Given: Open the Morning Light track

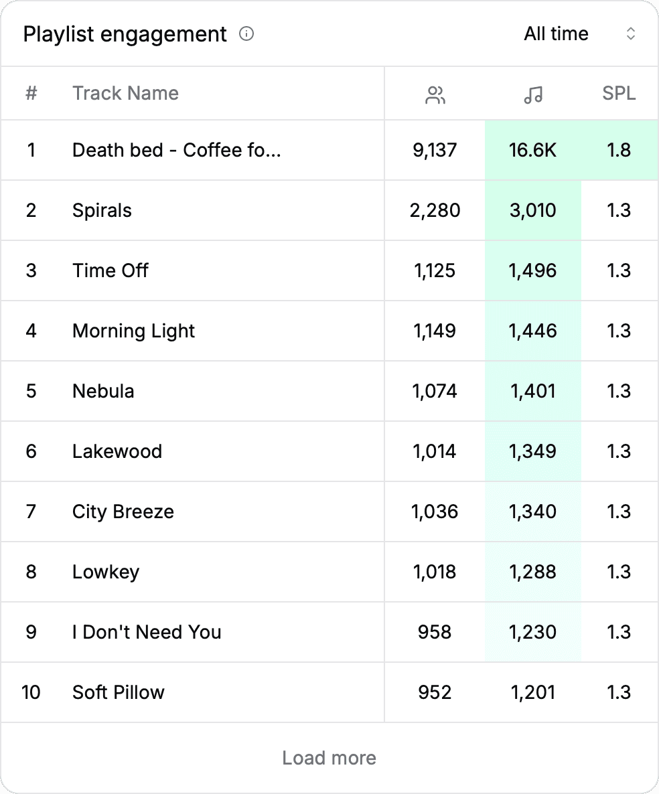Looking at the screenshot, I should pos(133,331).
